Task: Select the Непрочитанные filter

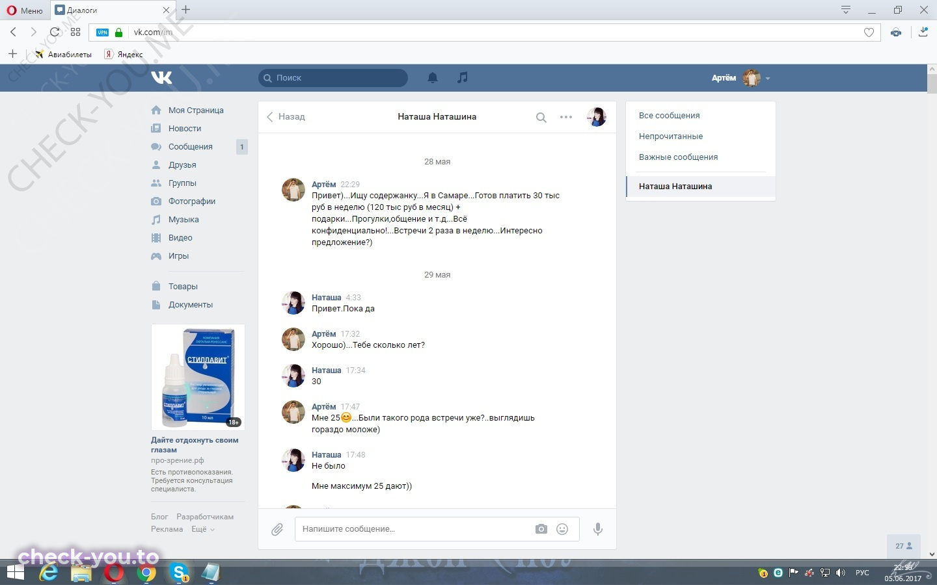Action: (x=671, y=136)
